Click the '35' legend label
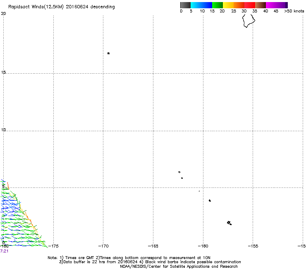 coord(255,11)
